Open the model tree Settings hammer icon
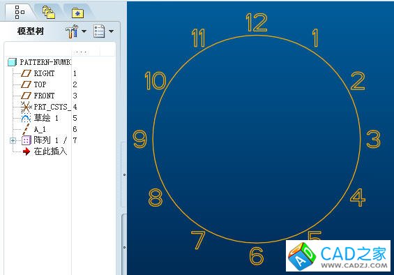Viewport: 394px width, 275px height. pos(72,31)
